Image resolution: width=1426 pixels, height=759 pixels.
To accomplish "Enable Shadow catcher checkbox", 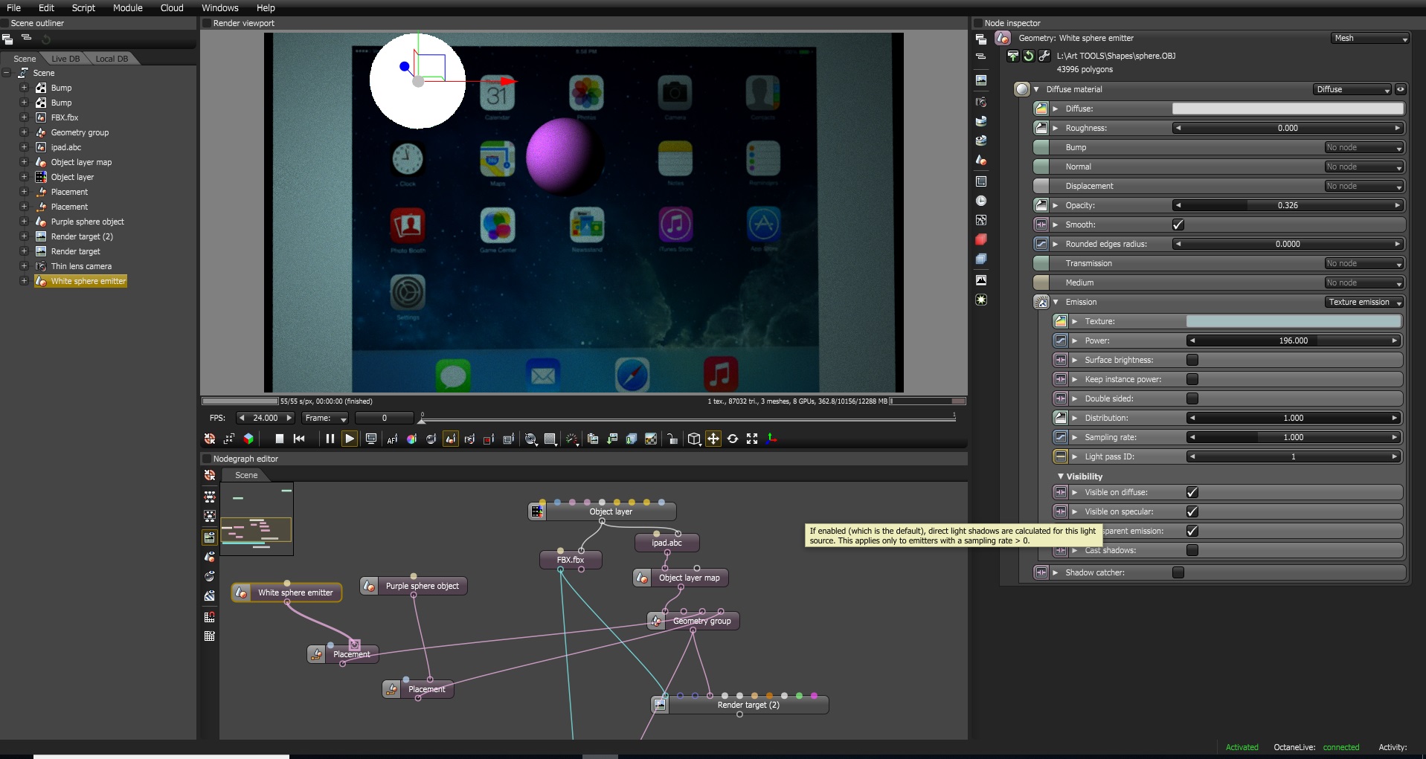I will pos(1178,572).
